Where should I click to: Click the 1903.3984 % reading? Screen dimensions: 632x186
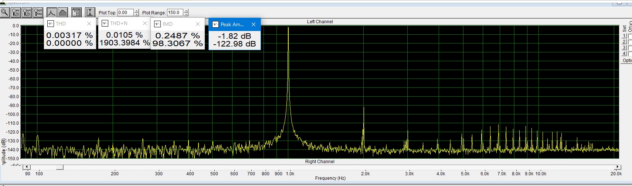[x=125, y=43]
